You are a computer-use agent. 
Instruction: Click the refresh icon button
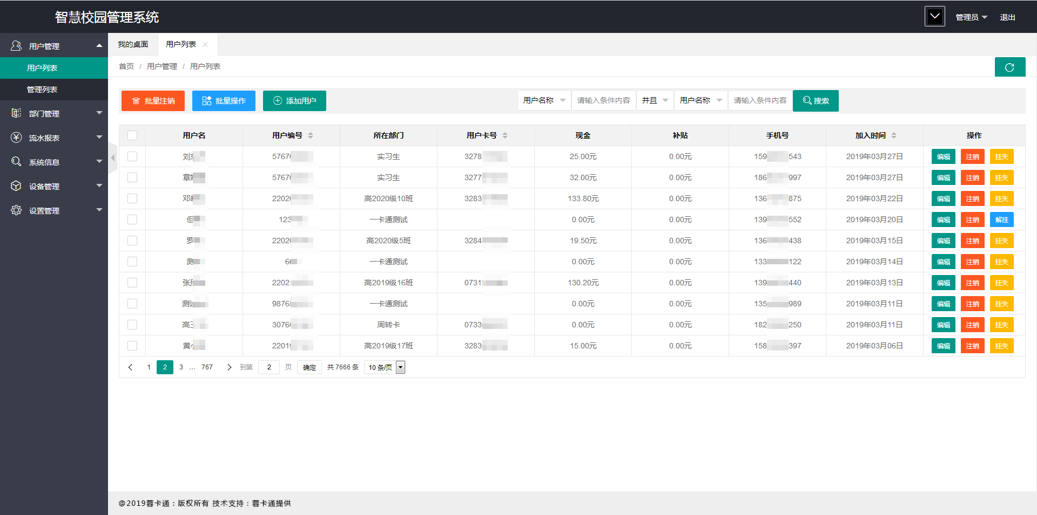[1009, 67]
